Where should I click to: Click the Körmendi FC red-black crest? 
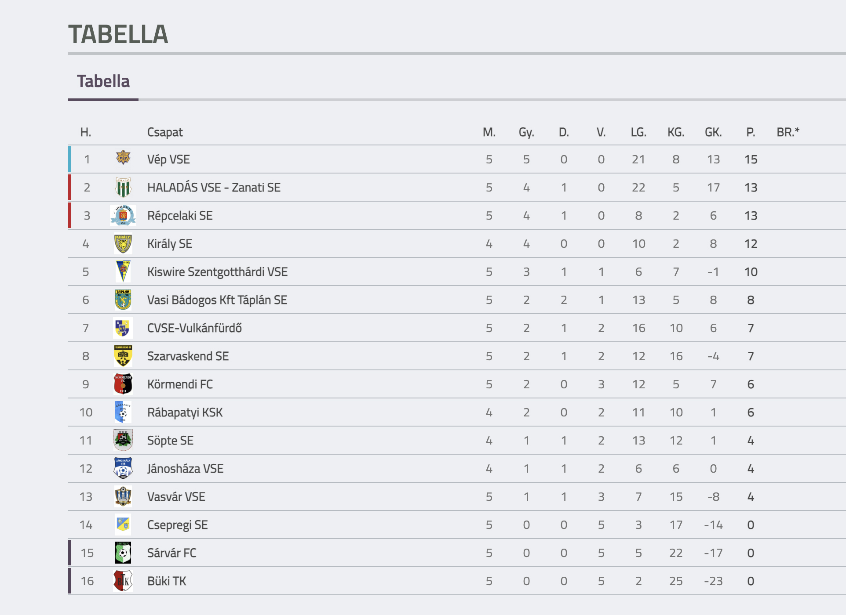pos(123,384)
